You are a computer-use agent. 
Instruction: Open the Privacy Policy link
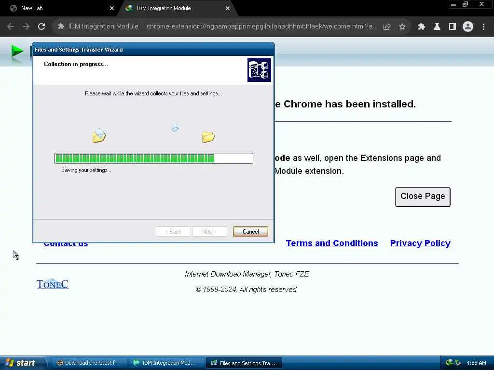pos(420,243)
